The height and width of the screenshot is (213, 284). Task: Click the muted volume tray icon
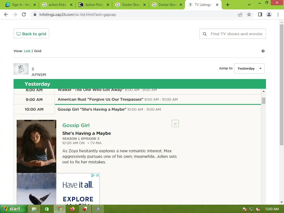[258, 209]
